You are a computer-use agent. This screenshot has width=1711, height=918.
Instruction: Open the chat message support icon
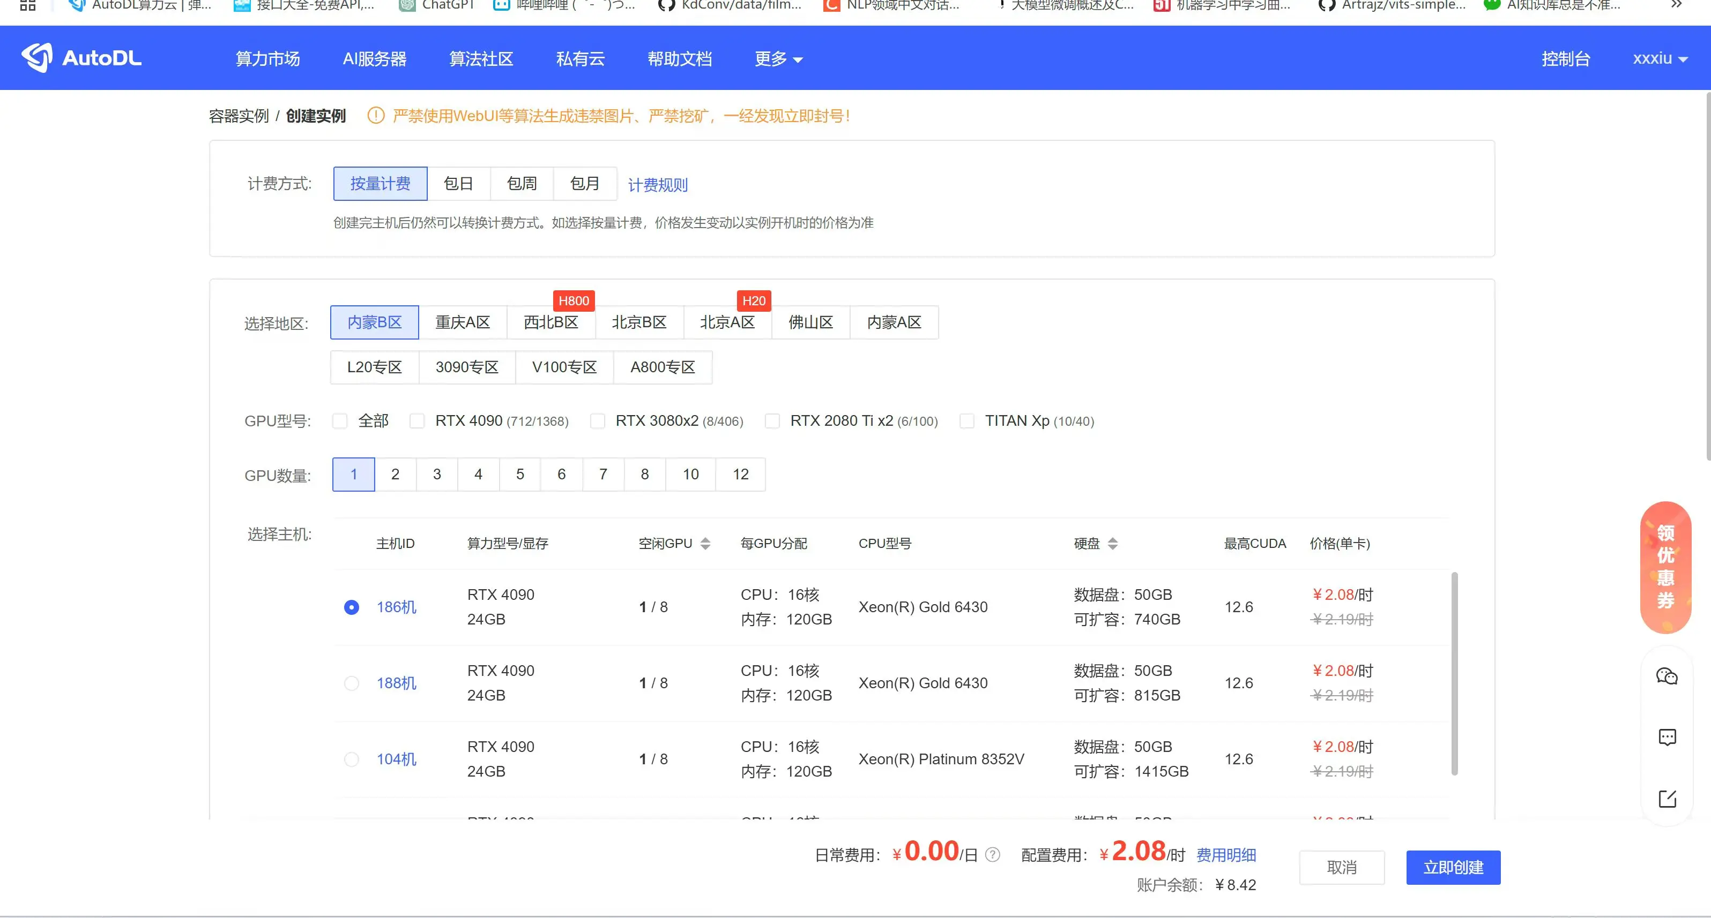1667,737
